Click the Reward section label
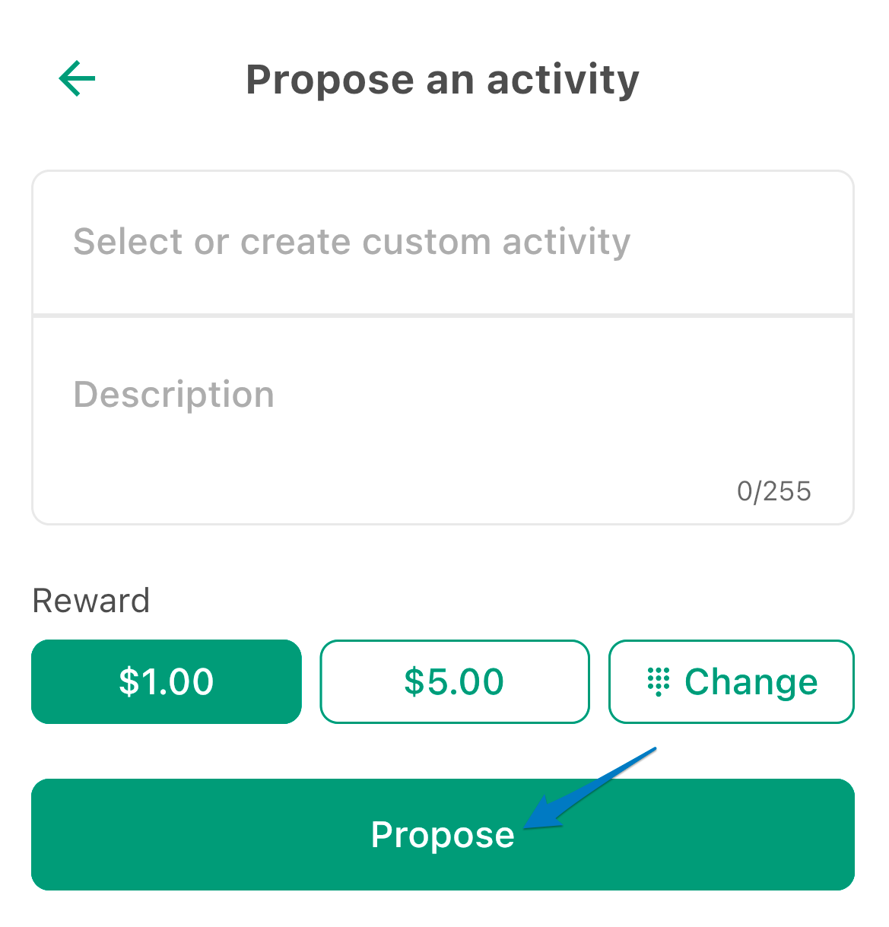This screenshot has width=889, height=927. pos(91,601)
